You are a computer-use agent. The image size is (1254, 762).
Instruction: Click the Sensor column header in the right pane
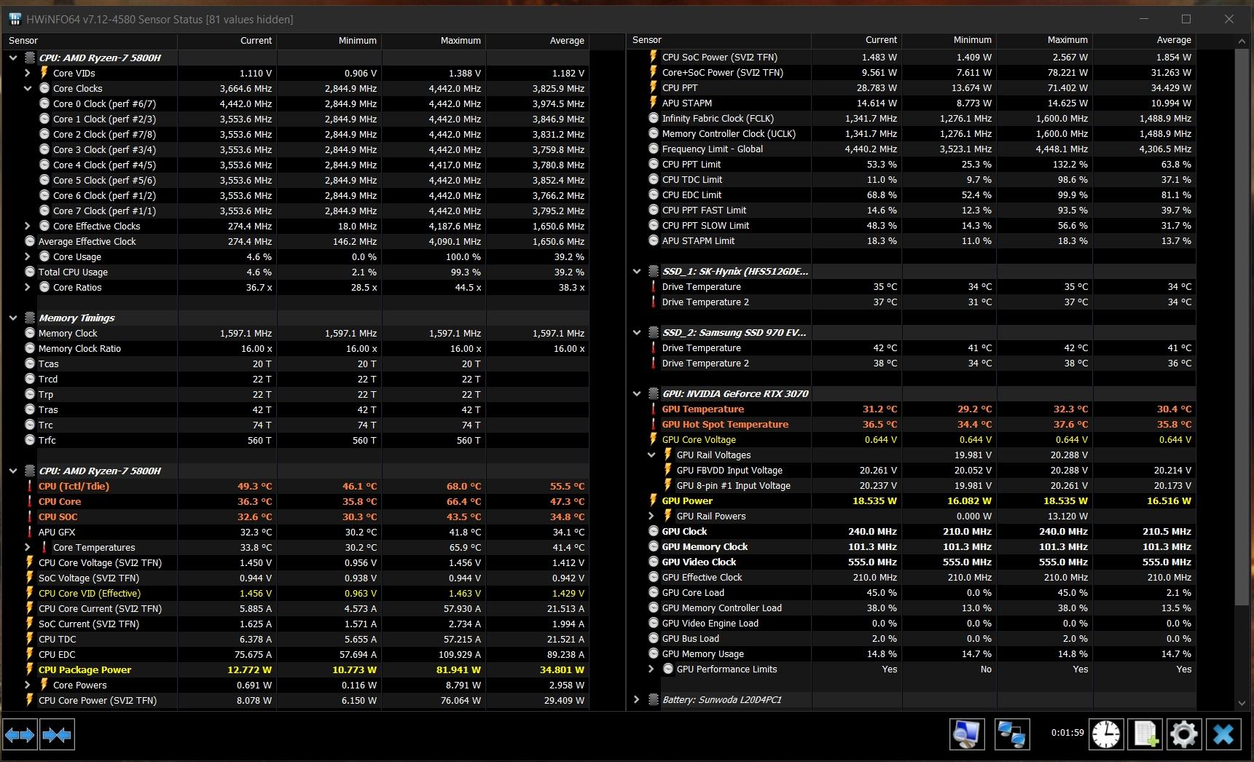pyautogui.click(x=719, y=40)
